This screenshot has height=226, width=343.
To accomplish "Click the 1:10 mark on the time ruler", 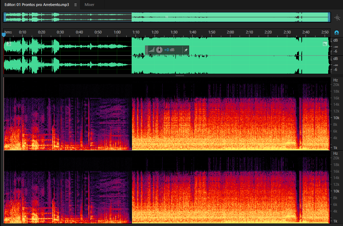I will (136, 32).
